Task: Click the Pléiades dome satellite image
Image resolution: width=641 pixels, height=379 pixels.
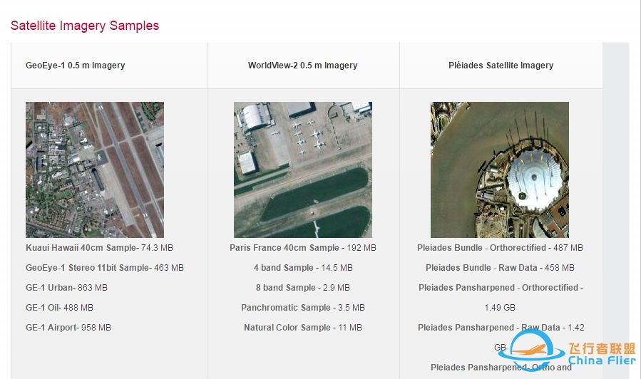Action: (x=499, y=170)
